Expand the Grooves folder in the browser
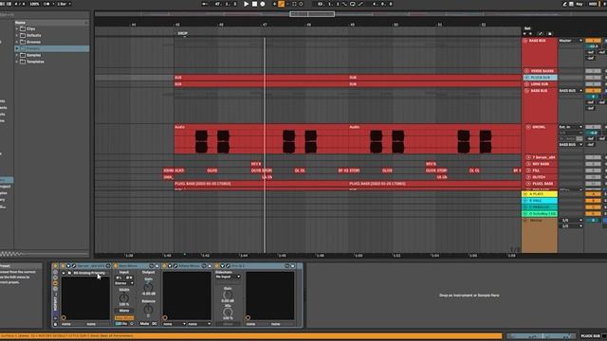The image size is (607, 341). click(x=17, y=42)
